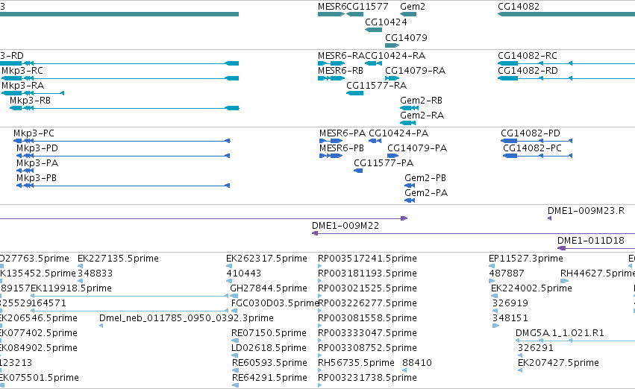Click the CG10424-PA protein label

[x=398, y=133]
